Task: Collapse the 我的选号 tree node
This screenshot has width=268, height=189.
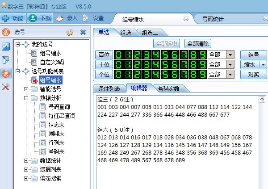Action: tap(17, 45)
